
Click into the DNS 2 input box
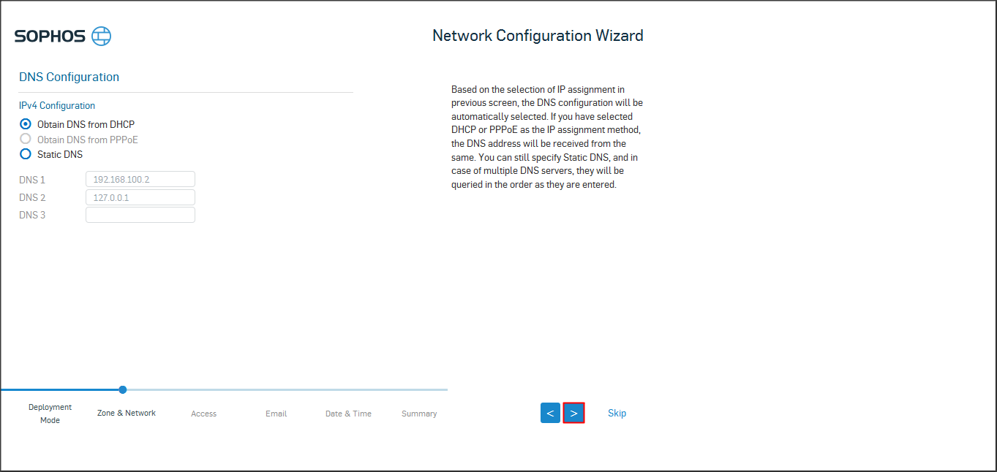140,197
